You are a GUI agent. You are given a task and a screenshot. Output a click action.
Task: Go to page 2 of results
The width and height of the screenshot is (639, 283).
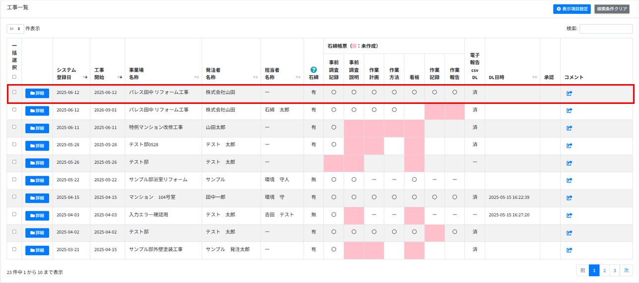pos(604,270)
